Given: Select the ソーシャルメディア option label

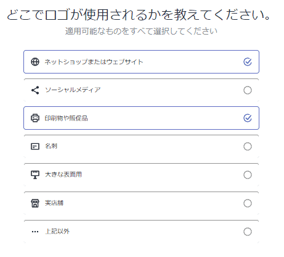Looking at the screenshot, I should coord(73,90).
